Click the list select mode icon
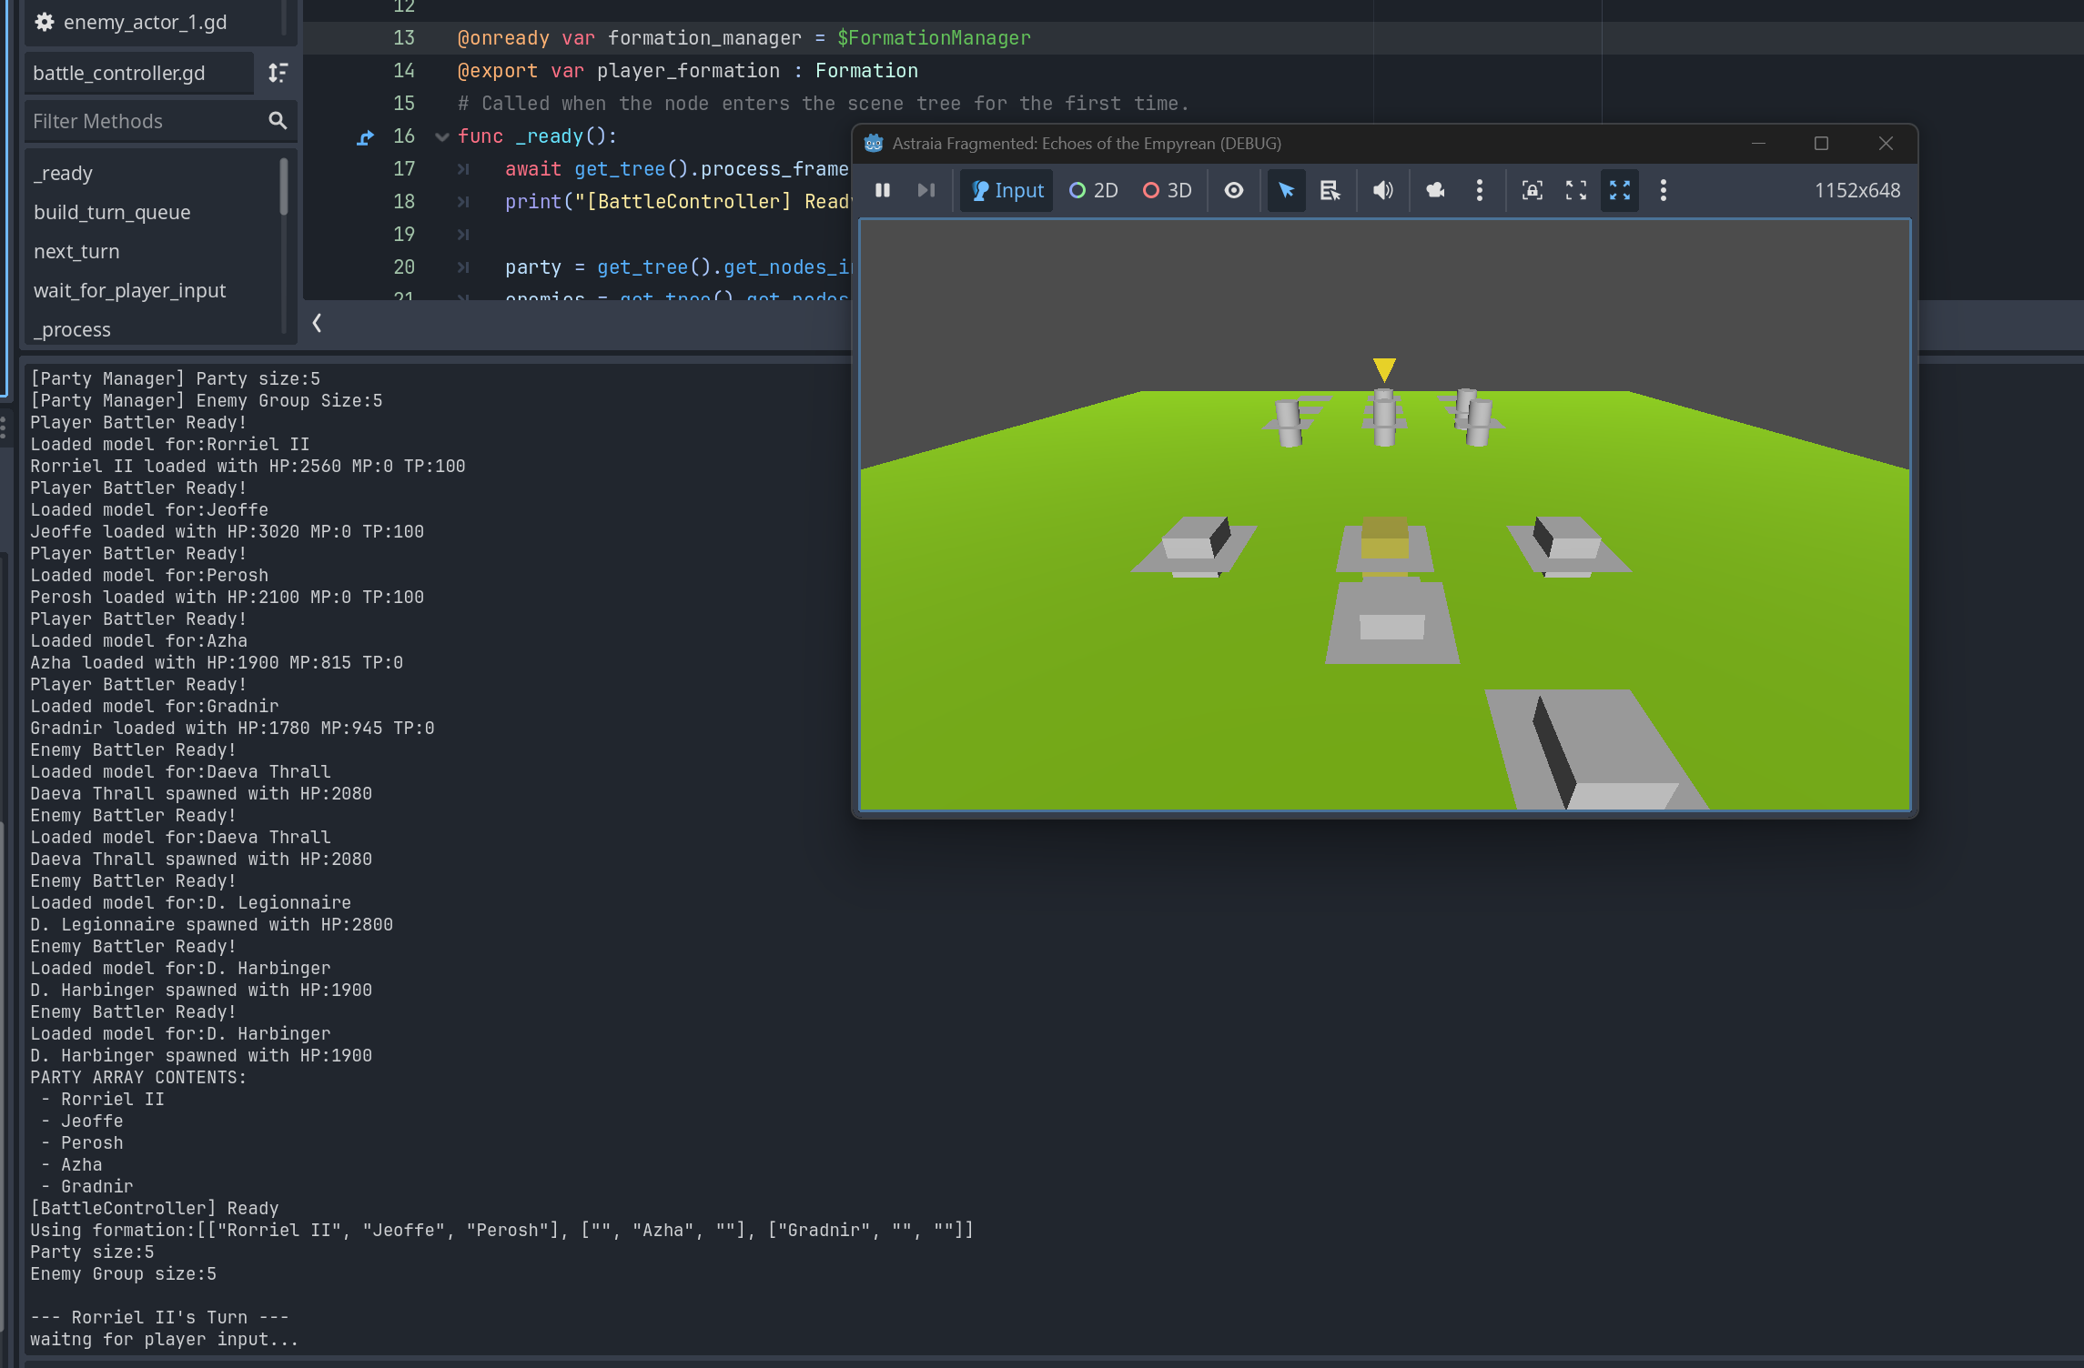The height and width of the screenshot is (1368, 2084). click(x=1330, y=190)
